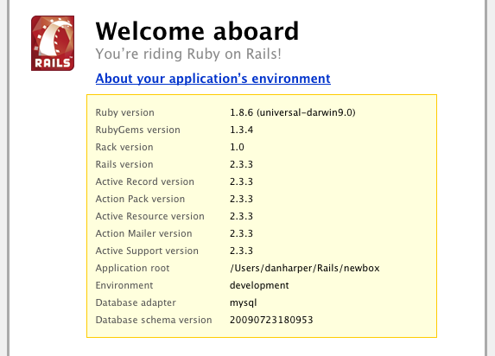
Task: Click the Database adapter label
Action: (136, 302)
